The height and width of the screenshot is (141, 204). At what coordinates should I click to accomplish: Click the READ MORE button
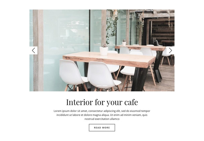click(102, 128)
